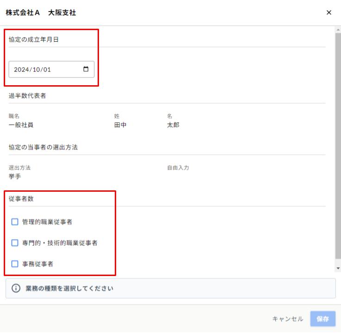This screenshot has width=341, height=333.
Task: Click the 従事者数 section heading
Action: [21, 199]
